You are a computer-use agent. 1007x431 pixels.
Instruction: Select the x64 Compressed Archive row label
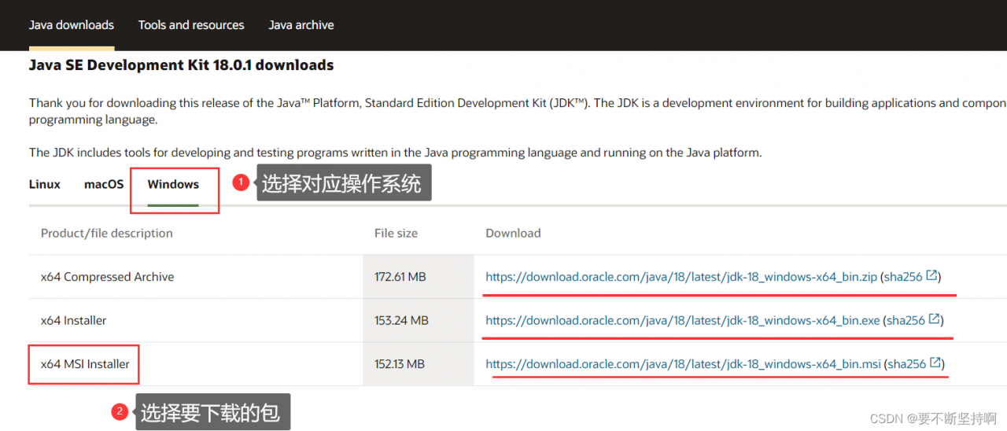pyautogui.click(x=108, y=277)
